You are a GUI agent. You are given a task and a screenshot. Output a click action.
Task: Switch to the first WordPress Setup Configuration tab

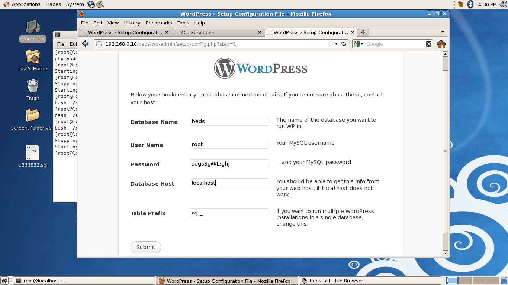point(125,32)
